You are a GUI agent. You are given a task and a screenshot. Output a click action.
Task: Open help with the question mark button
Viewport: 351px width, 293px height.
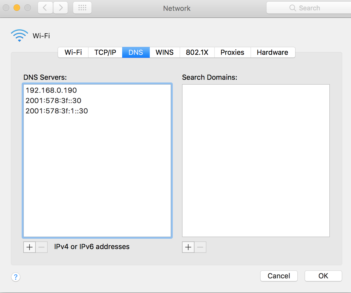click(x=16, y=277)
